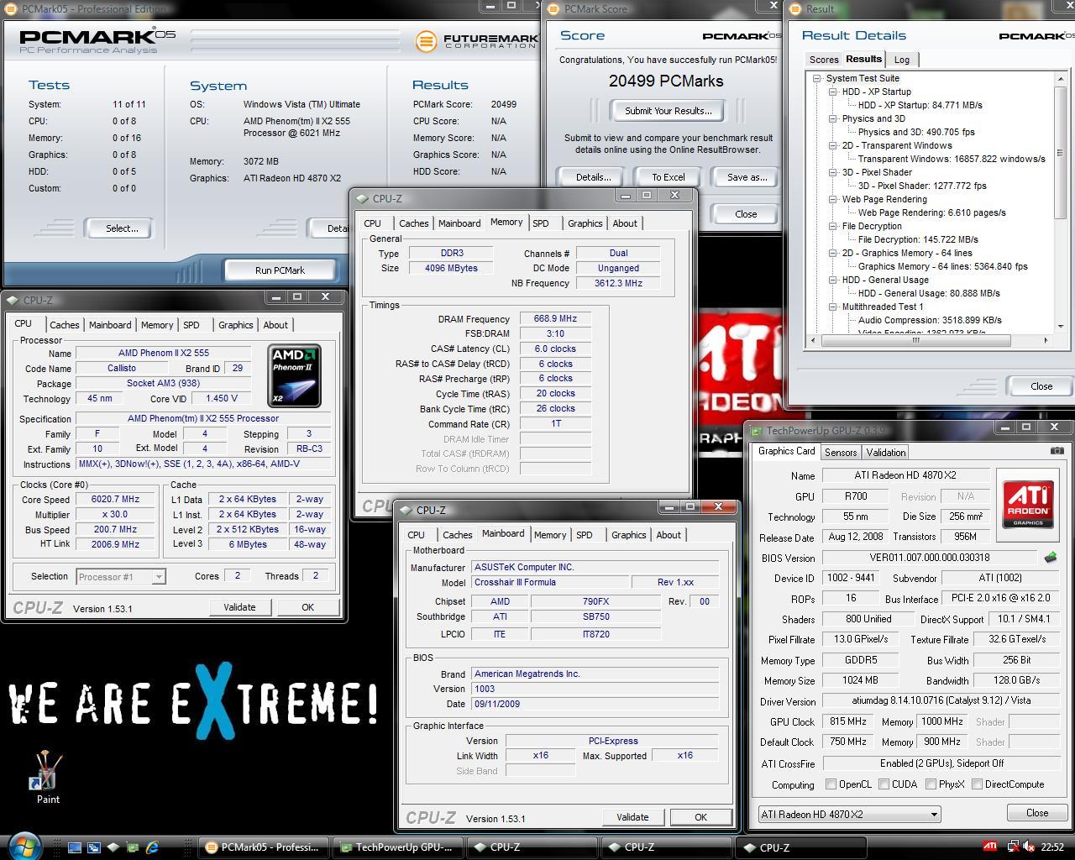Click the CPU-Z quick launch icon
The width and height of the screenshot is (1075, 860).
[x=113, y=847]
